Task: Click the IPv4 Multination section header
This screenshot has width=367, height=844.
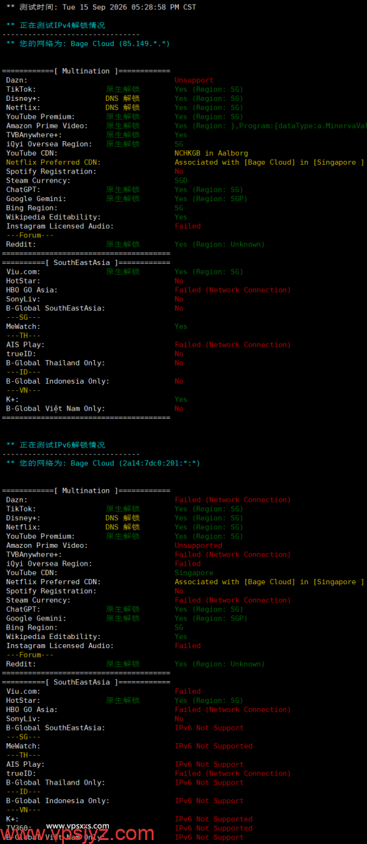Action: coord(86,71)
